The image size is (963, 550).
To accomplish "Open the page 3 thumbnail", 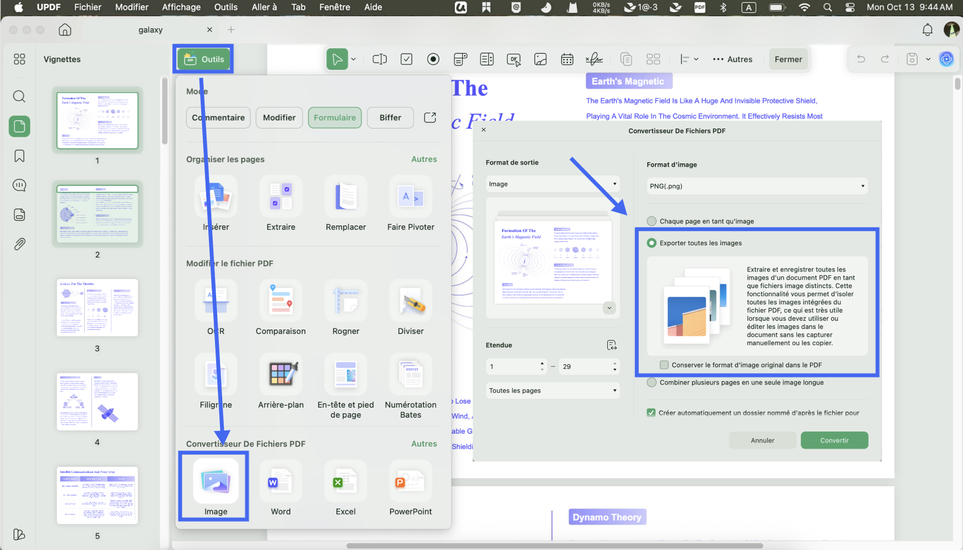I will (x=98, y=308).
